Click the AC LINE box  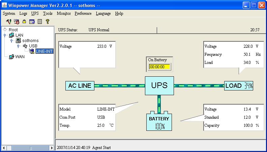[x=80, y=85]
